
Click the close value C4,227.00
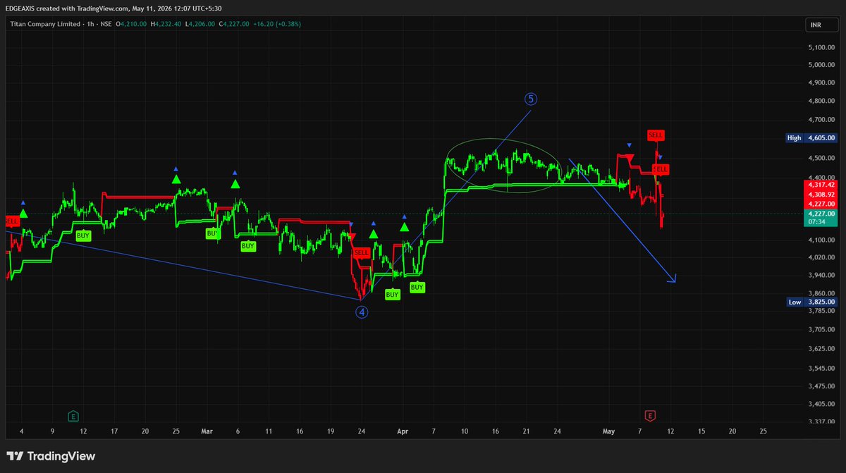[233, 24]
